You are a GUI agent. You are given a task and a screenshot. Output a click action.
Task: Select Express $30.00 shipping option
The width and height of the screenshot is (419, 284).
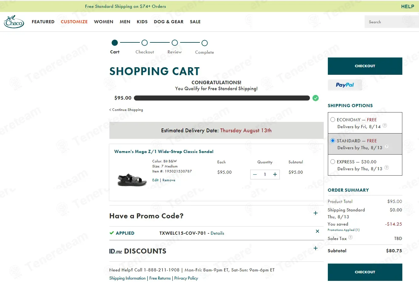pyautogui.click(x=333, y=162)
